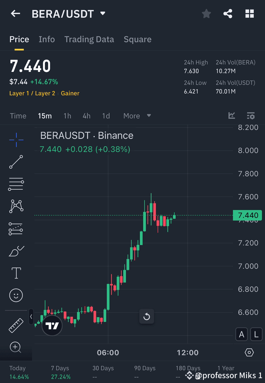Image resolution: width=265 pixels, height=383 pixels.
Task: Open the emoji sticker tool
Action: tap(16, 295)
